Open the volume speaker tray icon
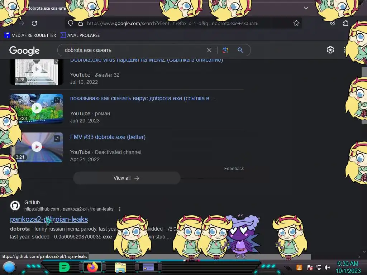 327,267
